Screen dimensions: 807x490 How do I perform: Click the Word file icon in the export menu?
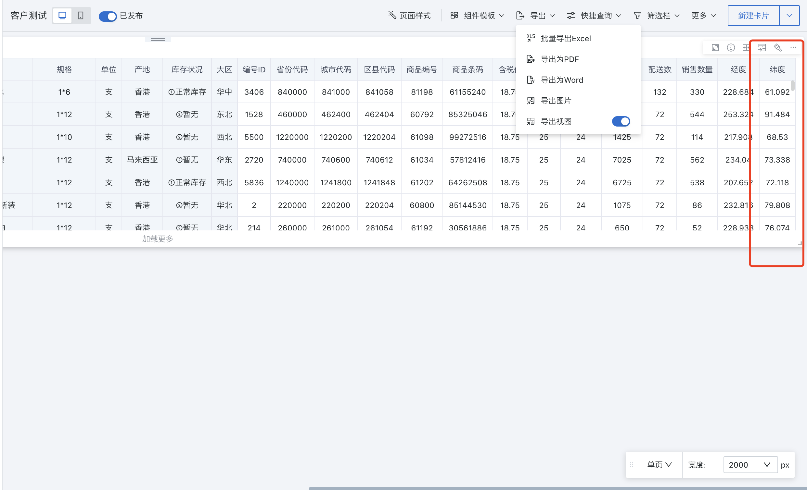coord(531,80)
